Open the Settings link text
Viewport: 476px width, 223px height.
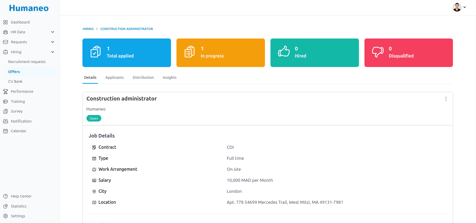[x=18, y=216]
